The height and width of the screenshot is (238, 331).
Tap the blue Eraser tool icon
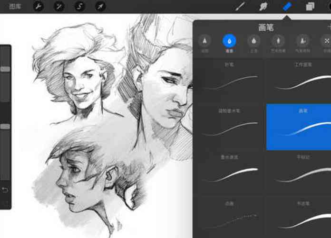point(287,6)
